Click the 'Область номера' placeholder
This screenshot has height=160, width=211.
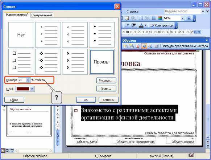point(181,140)
